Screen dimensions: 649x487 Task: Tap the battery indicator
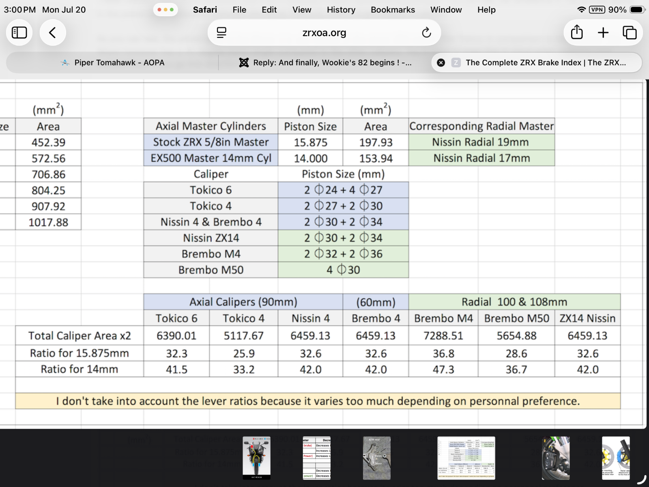637,9
